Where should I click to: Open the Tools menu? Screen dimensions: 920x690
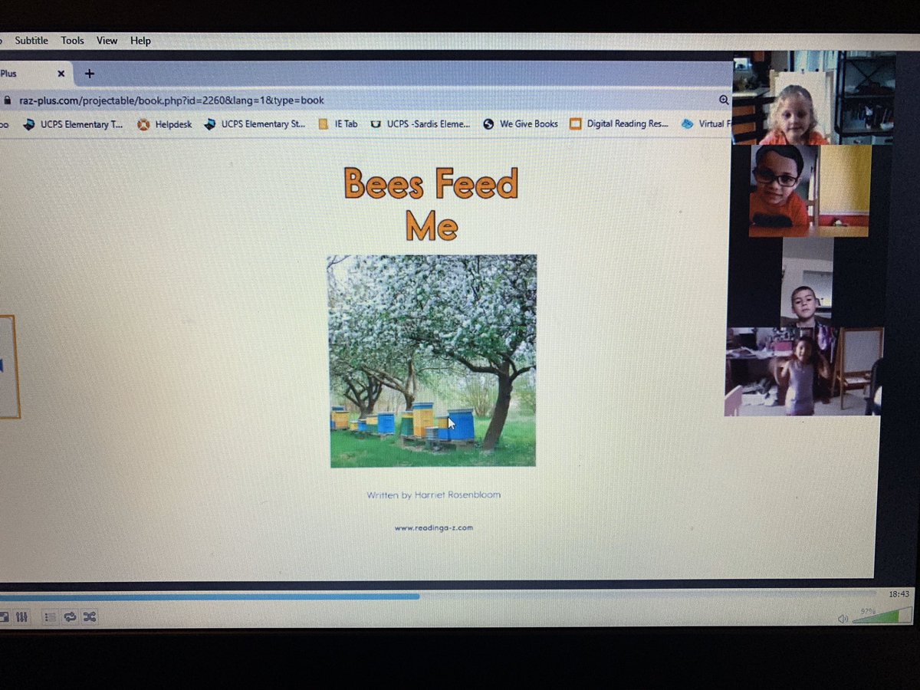73,41
